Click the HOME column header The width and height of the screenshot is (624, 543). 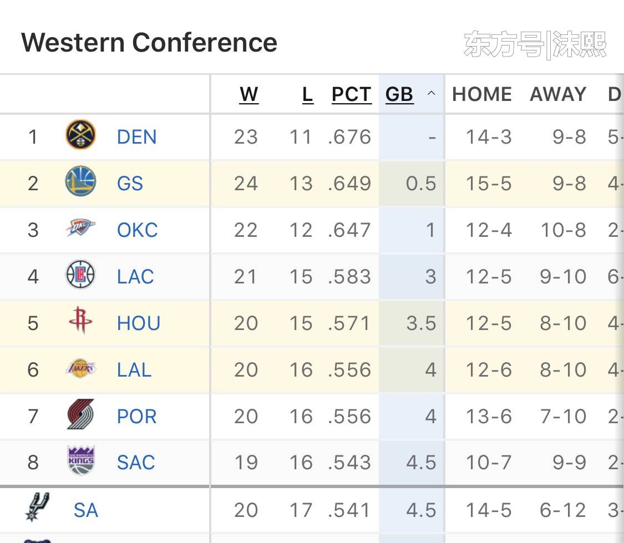[x=481, y=95]
